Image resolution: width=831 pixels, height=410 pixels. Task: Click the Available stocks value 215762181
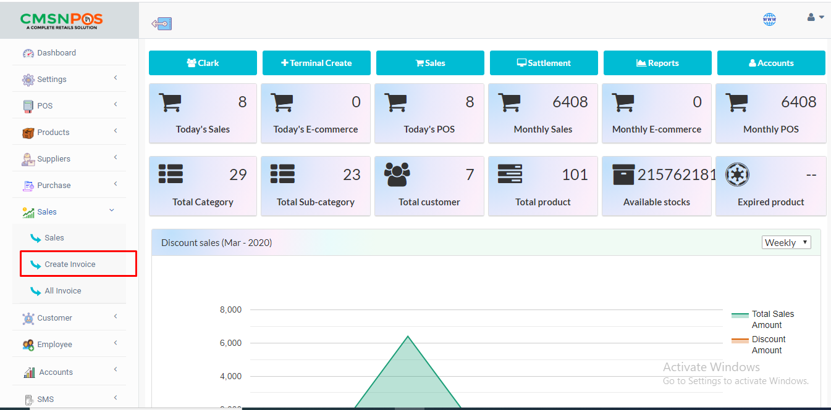click(677, 175)
